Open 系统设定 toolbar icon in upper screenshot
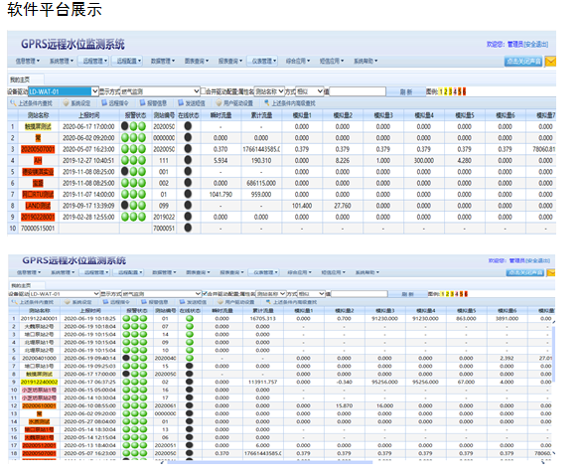The image size is (585, 474). pyautogui.click(x=66, y=102)
